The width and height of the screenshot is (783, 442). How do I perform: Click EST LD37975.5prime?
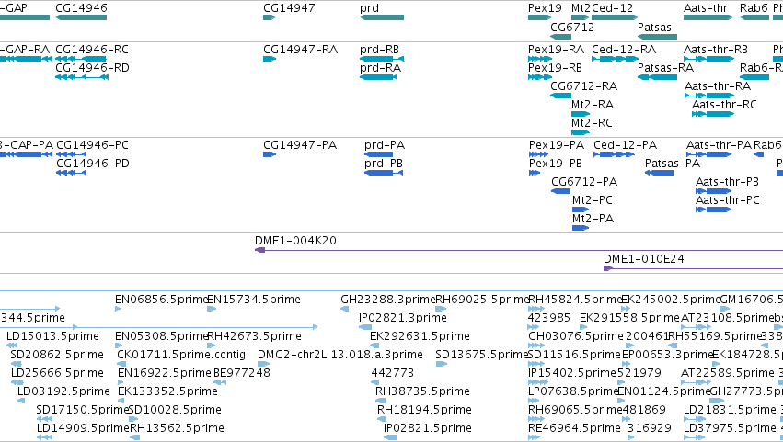click(x=730, y=428)
